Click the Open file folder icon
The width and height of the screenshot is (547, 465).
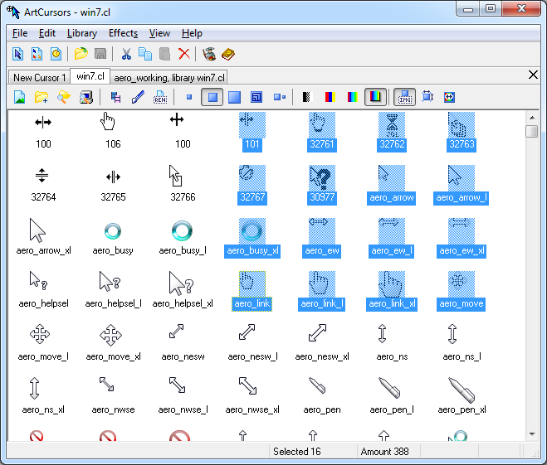click(x=81, y=54)
